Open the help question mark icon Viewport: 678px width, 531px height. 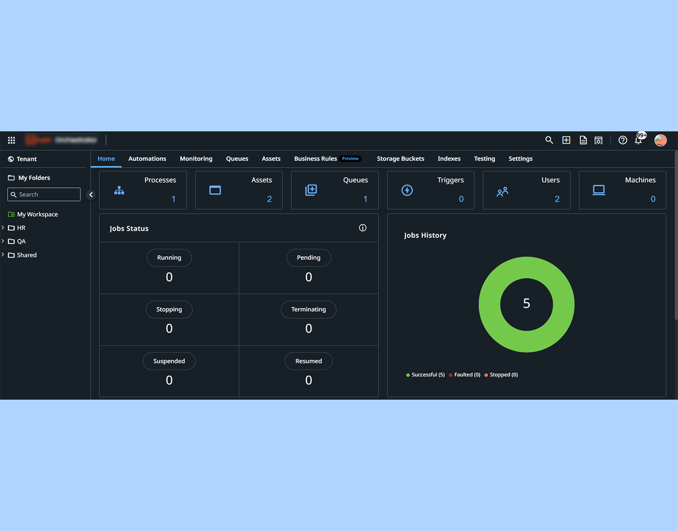coord(622,140)
